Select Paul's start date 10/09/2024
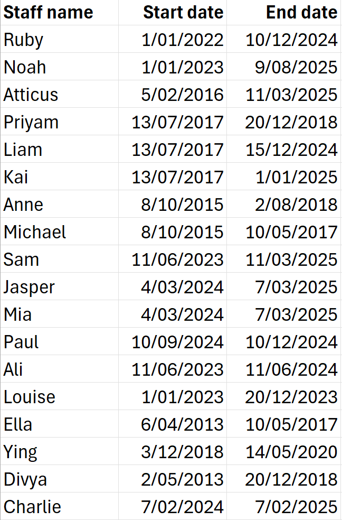Viewport: 342px width, 520px height. [177, 342]
